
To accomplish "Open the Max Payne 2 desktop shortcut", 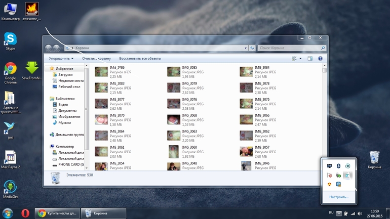I will (10, 157).
